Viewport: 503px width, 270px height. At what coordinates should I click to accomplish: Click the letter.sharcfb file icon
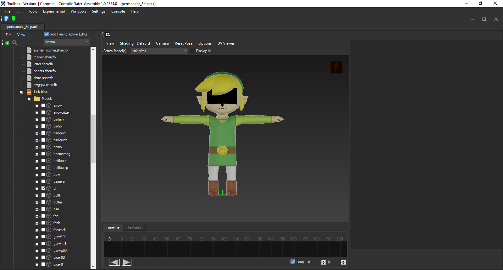(x=29, y=64)
